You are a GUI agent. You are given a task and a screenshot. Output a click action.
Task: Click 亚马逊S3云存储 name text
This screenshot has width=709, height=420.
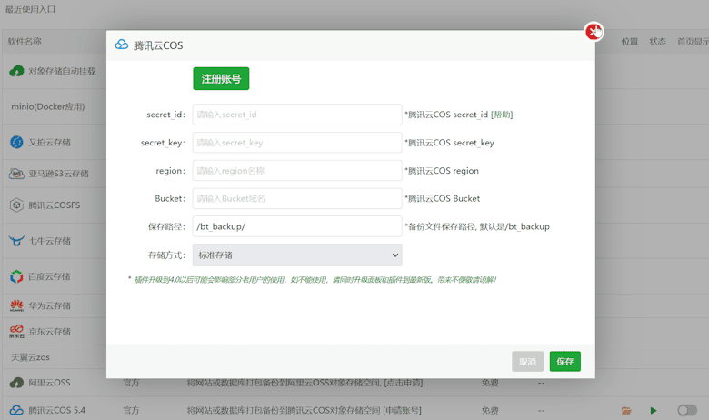[59, 174]
